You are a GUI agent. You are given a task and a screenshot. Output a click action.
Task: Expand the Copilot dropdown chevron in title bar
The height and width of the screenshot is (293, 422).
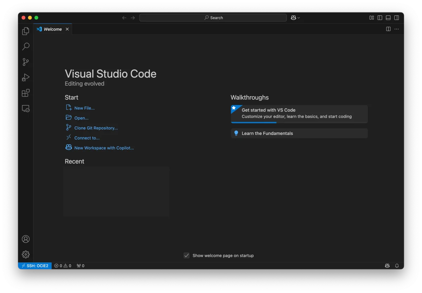[299, 18]
